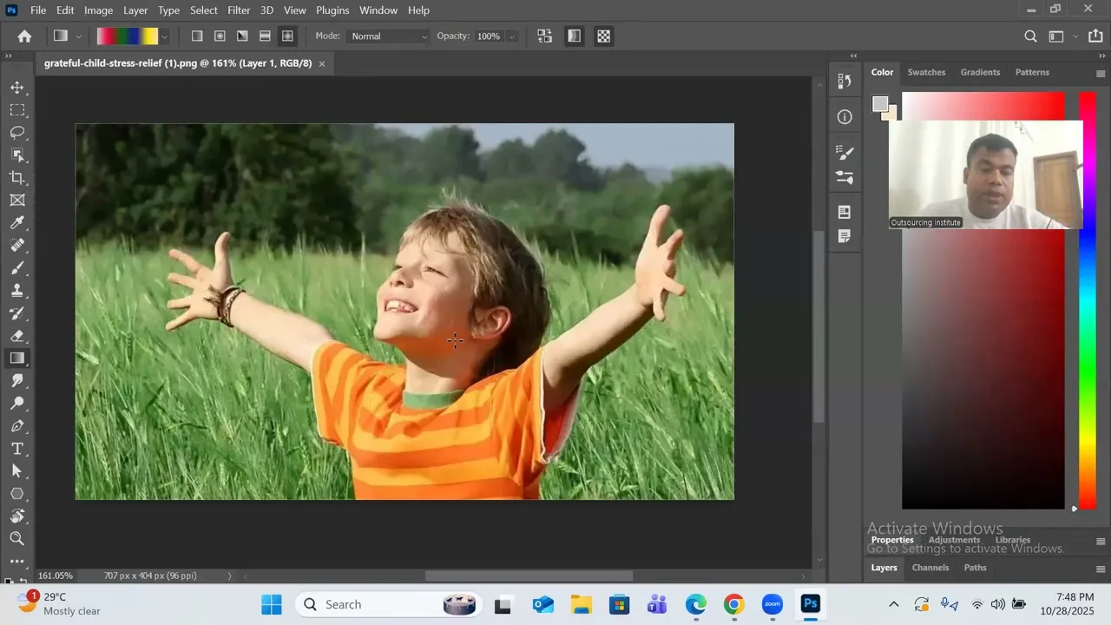1111x625 pixels.
Task: Select the Pen tool
Action: point(17,426)
